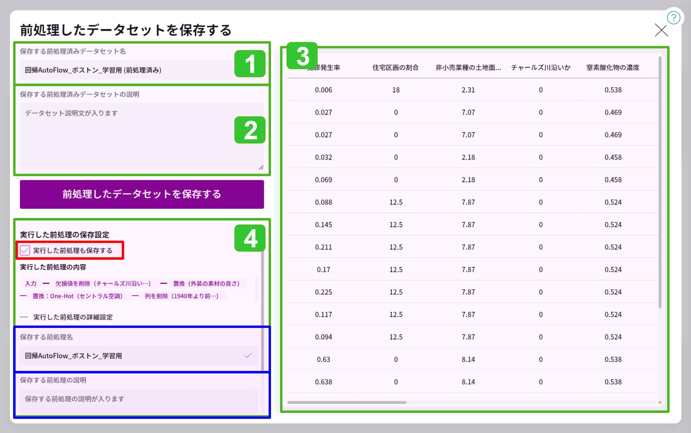The height and width of the screenshot is (433, 691).
Task: Click the 窒素酸化物の濃度 column header
Action: click(x=613, y=67)
